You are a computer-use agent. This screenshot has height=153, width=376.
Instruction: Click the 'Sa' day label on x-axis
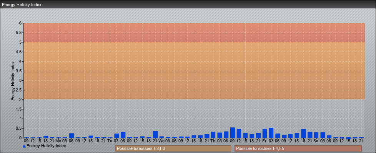pyautogui.click(x=316, y=141)
